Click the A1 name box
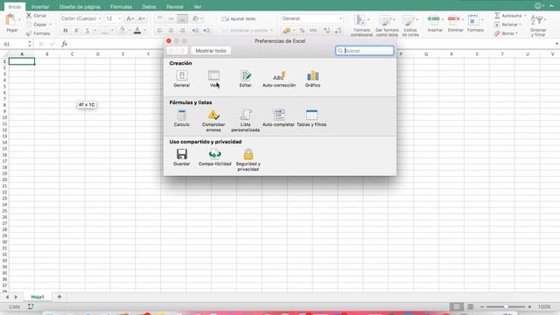 pos(14,44)
